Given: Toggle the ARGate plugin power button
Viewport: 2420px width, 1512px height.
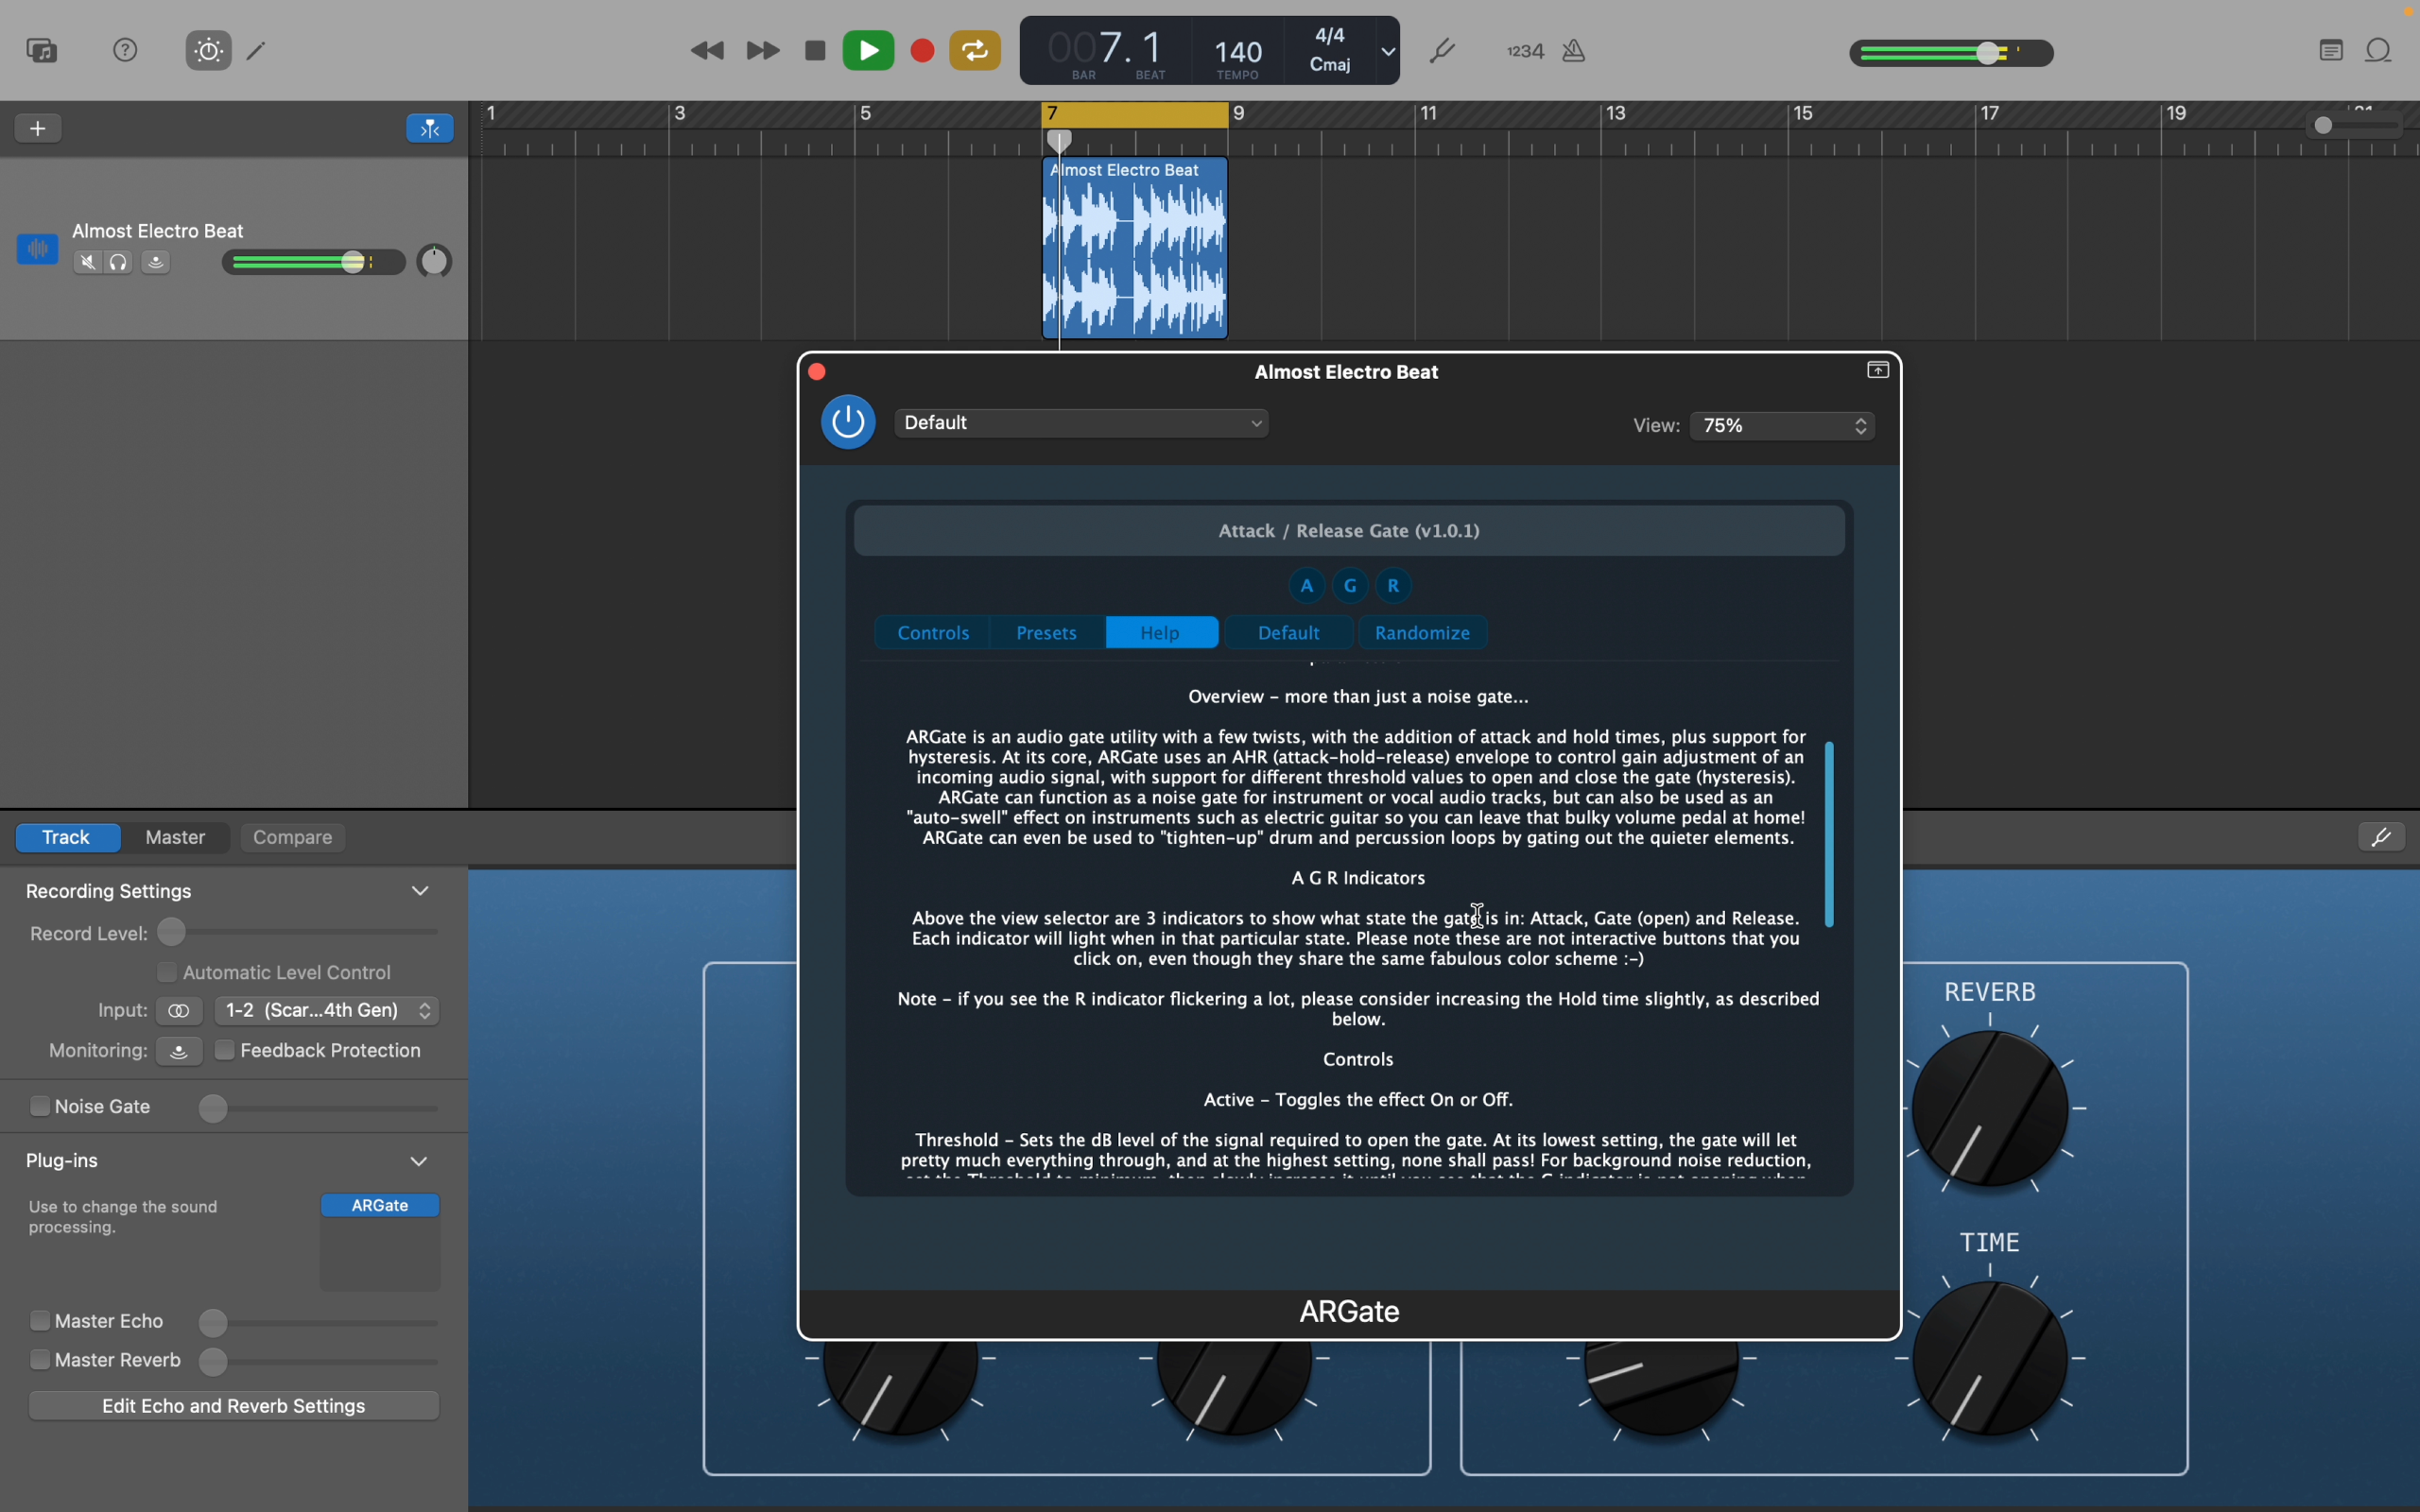Looking at the screenshot, I should (848, 422).
